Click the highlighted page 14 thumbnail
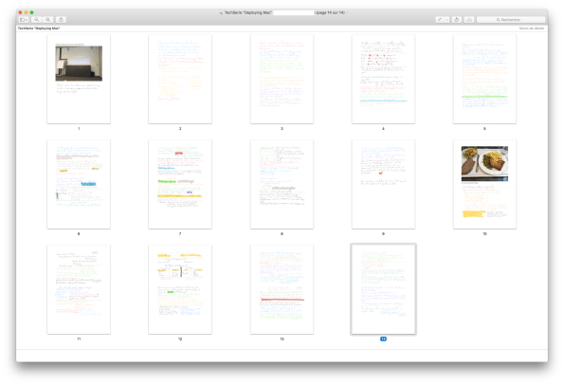Image resolution: width=564 pixels, height=385 pixels. click(x=384, y=289)
